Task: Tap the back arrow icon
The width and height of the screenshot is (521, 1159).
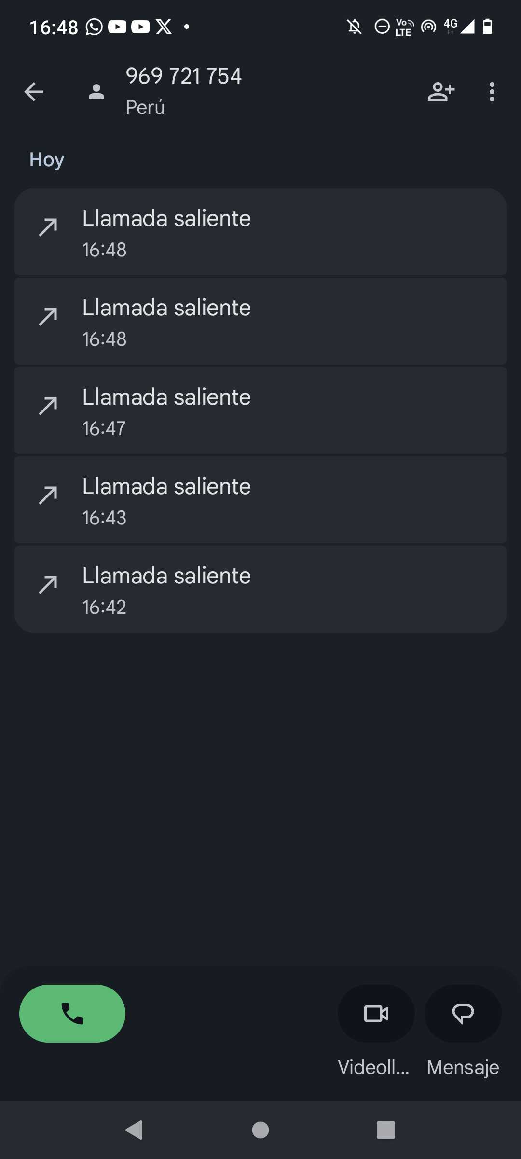Action: (x=34, y=92)
